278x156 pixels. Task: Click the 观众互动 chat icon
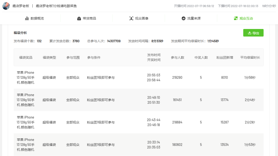pyautogui.click(x=236, y=18)
